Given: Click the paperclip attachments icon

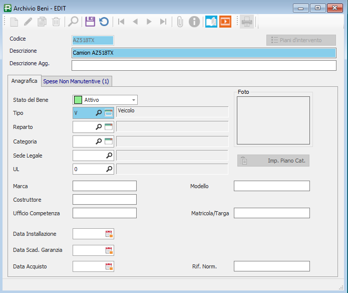Looking at the screenshot, I should point(180,22).
